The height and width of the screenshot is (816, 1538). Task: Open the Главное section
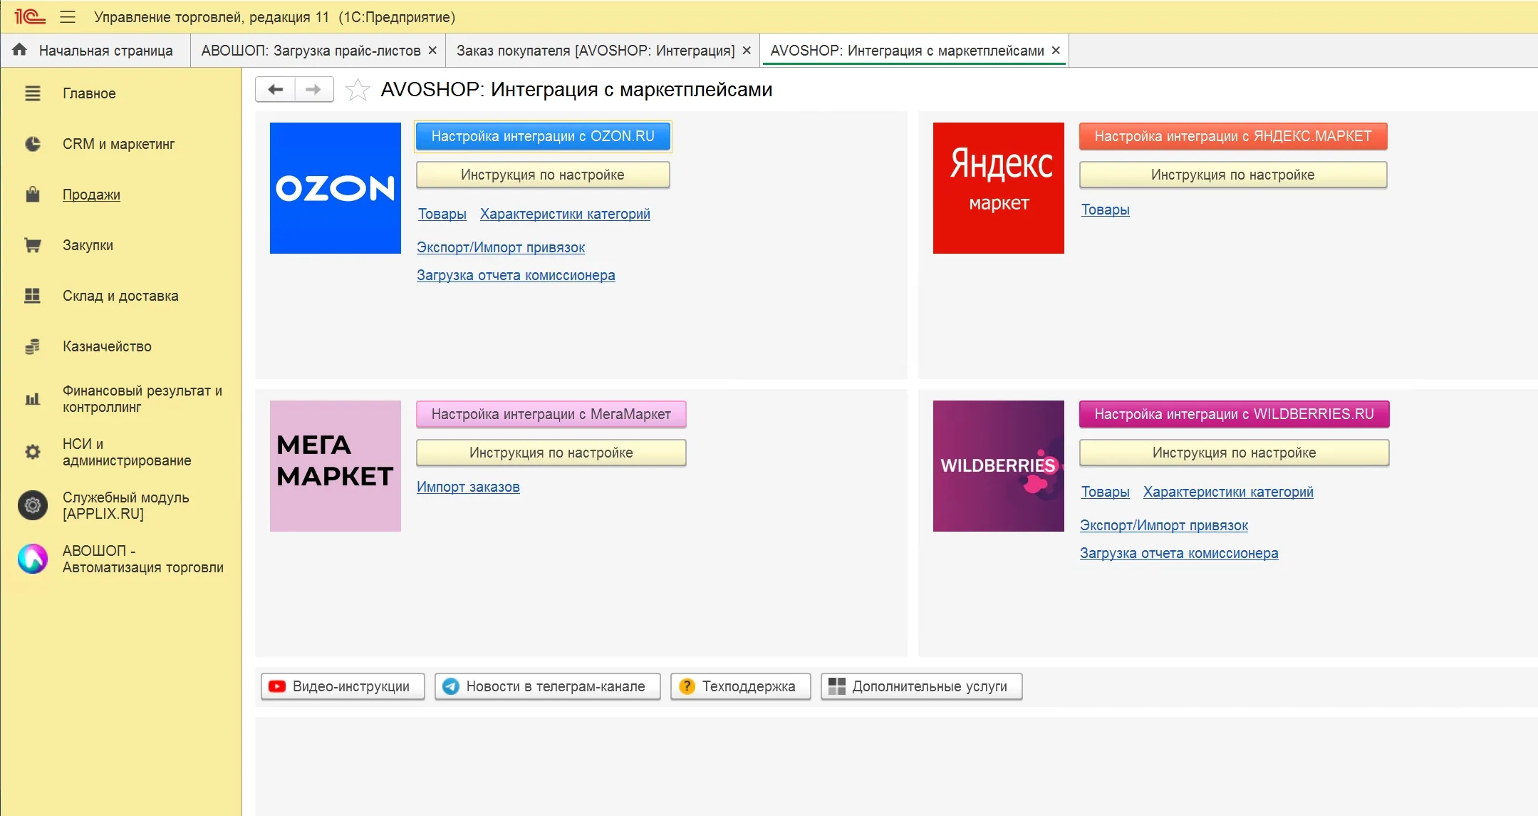[x=89, y=93]
